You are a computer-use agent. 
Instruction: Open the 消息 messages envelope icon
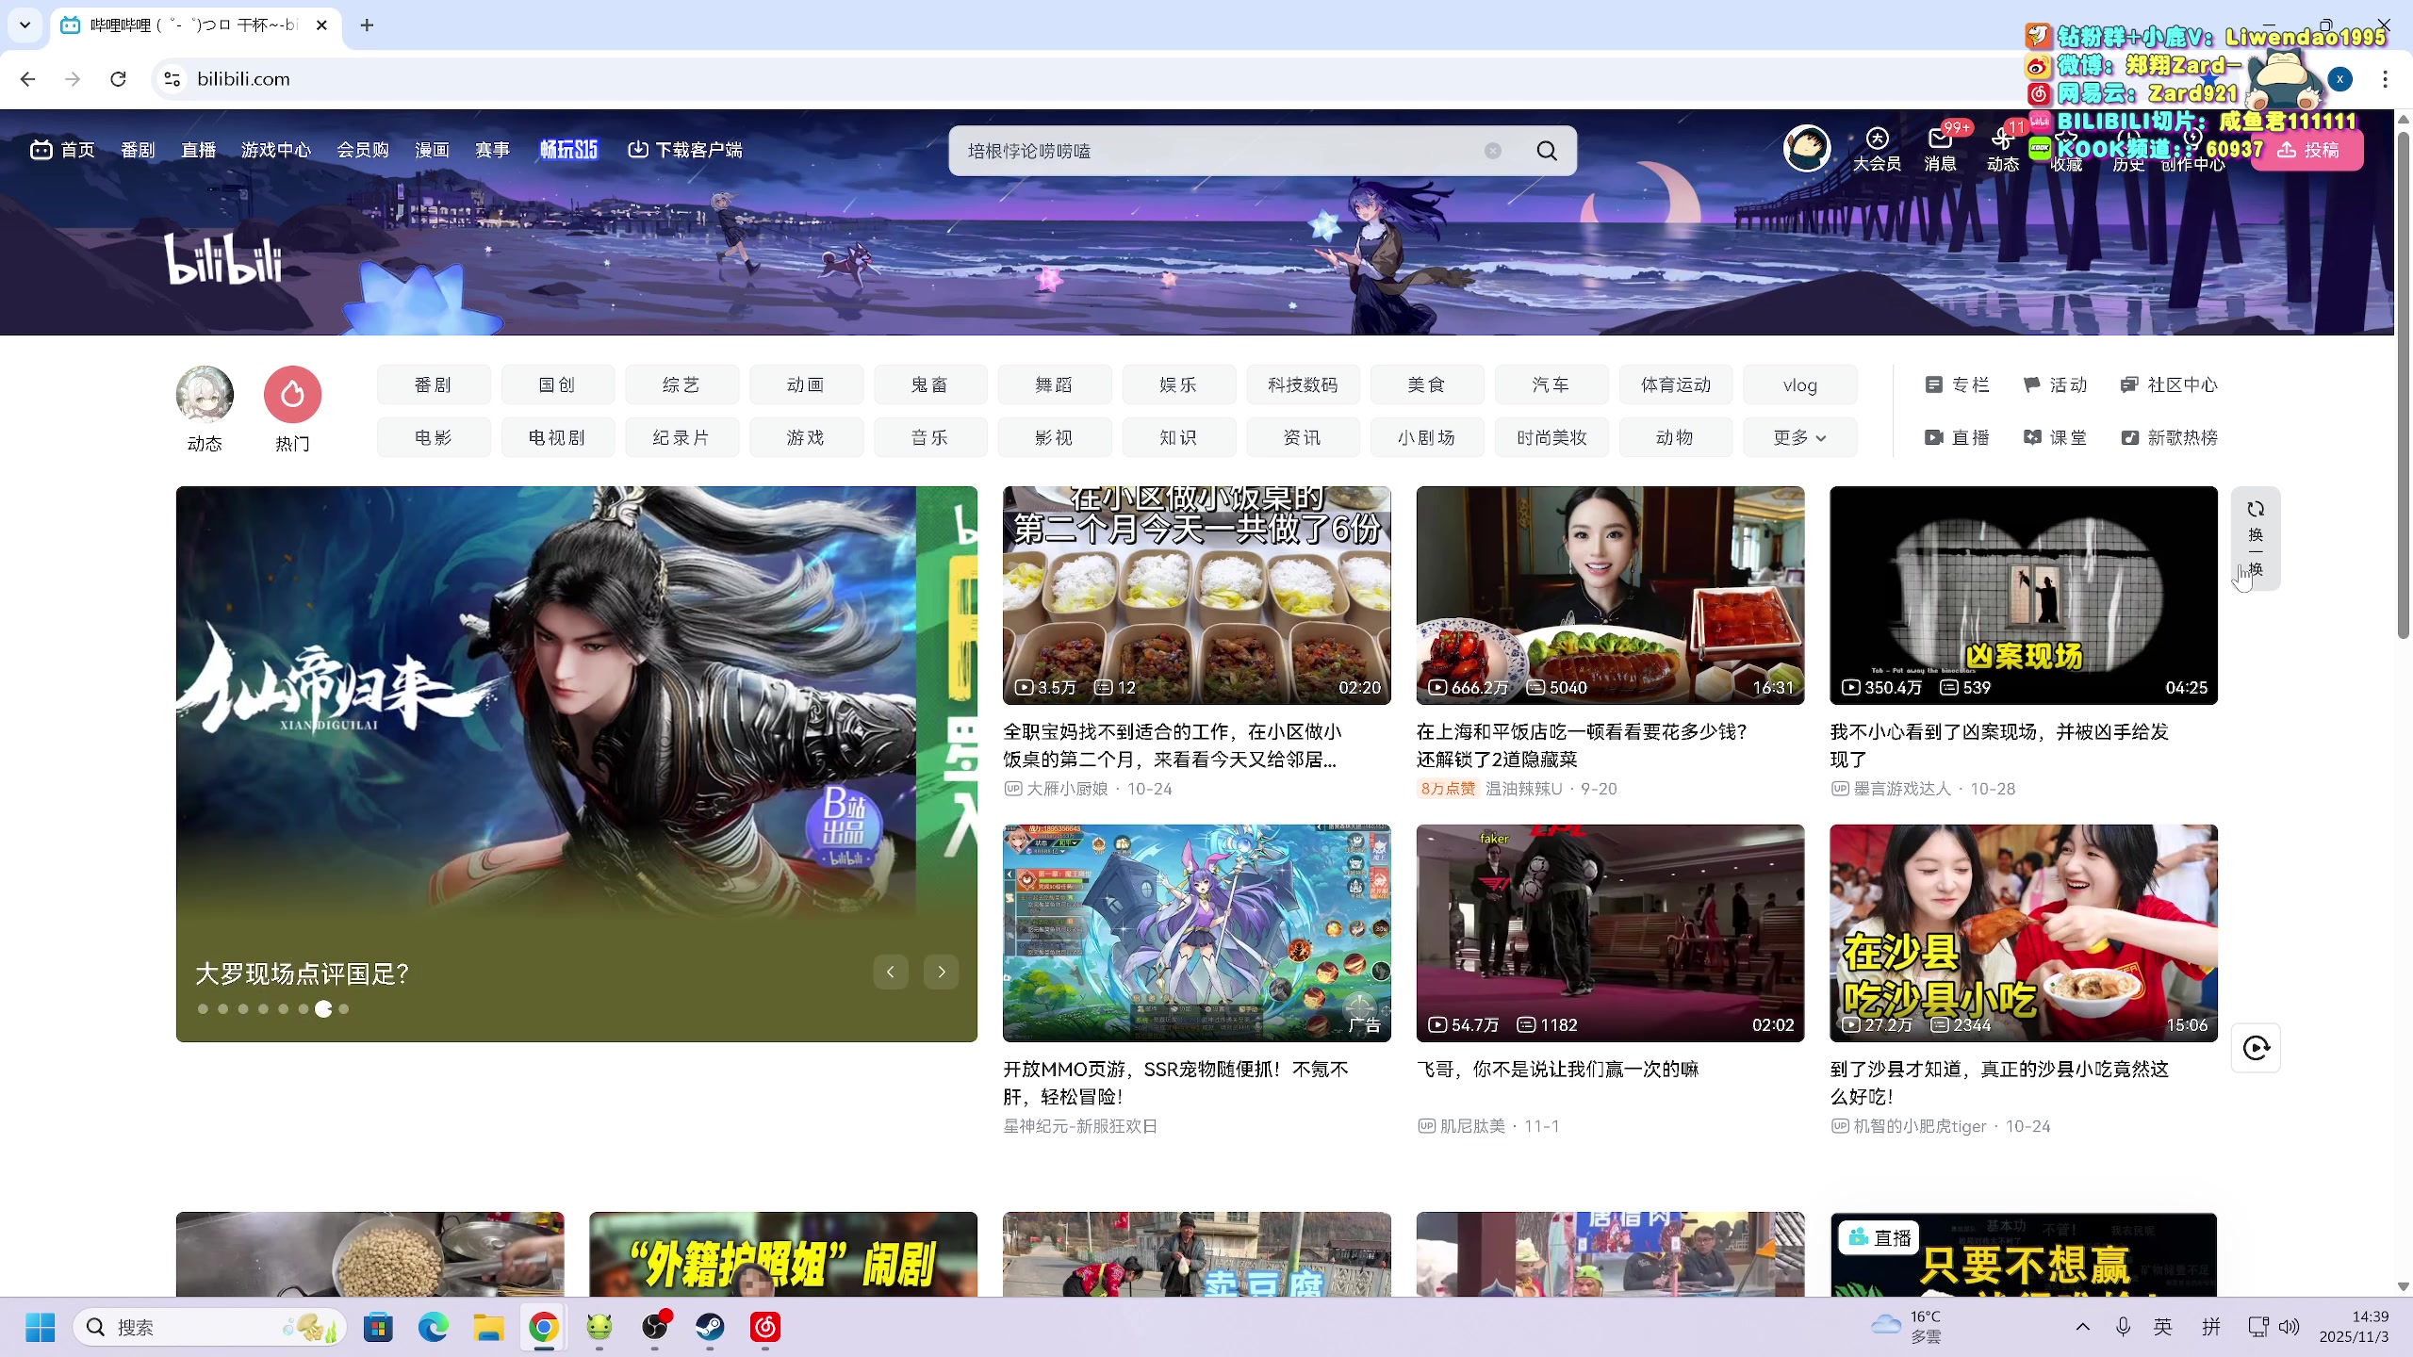(x=1940, y=139)
